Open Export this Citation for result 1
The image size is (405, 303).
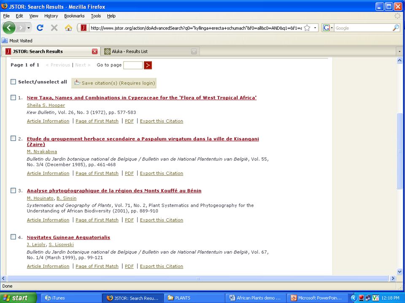point(162,121)
